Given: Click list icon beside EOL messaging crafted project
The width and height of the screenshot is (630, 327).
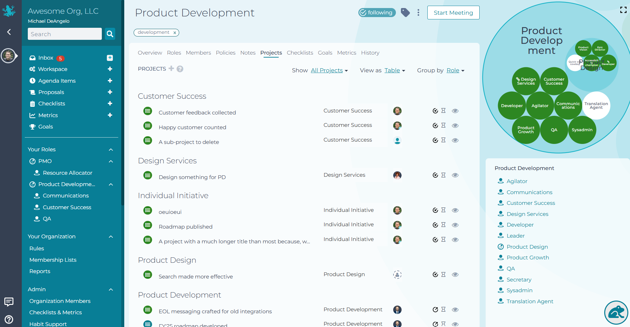Looking at the screenshot, I should [x=148, y=310].
